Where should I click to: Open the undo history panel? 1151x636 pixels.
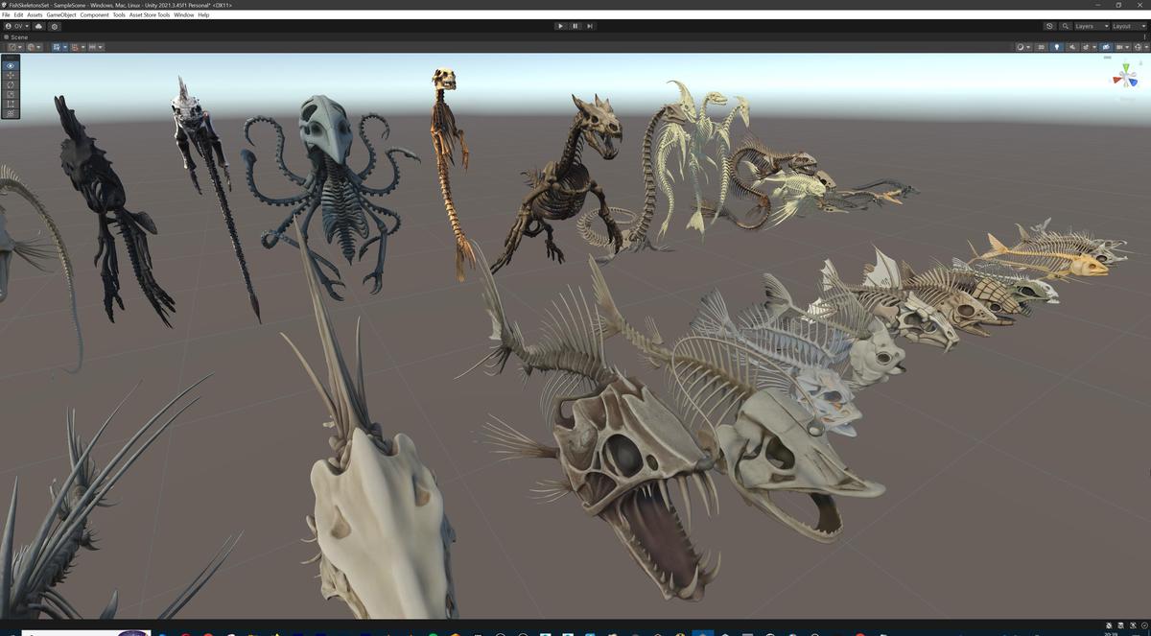pos(1049,26)
